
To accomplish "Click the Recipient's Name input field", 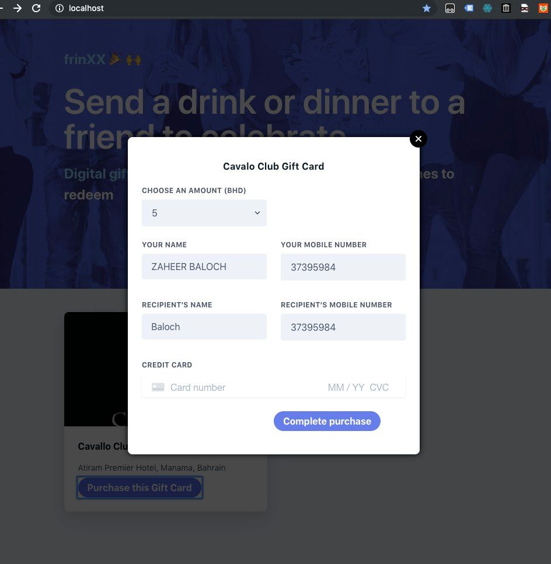I will tap(204, 327).
